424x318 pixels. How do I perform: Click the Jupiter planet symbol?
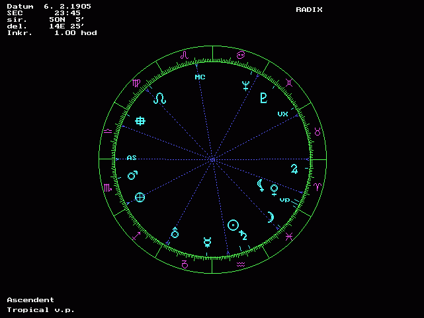pyautogui.click(x=294, y=169)
